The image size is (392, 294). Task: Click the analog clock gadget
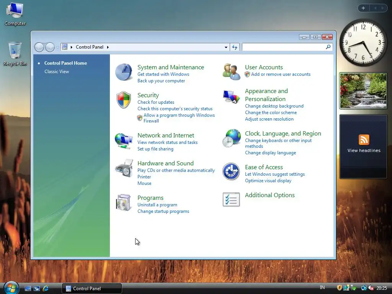click(x=363, y=43)
